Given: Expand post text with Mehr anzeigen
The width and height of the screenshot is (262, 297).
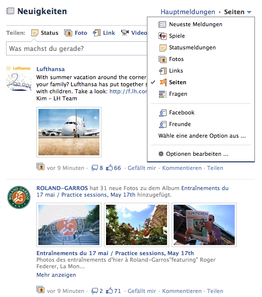Looking at the screenshot, I should (56, 275).
